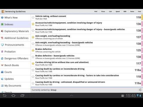Open Vehicle taking, without consent guideline
Image resolution: width=143 pixels, height=107 pixels.
[87, 18]
